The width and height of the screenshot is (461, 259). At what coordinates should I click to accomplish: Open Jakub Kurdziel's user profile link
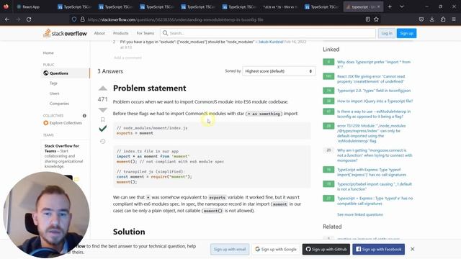(271, 42)
